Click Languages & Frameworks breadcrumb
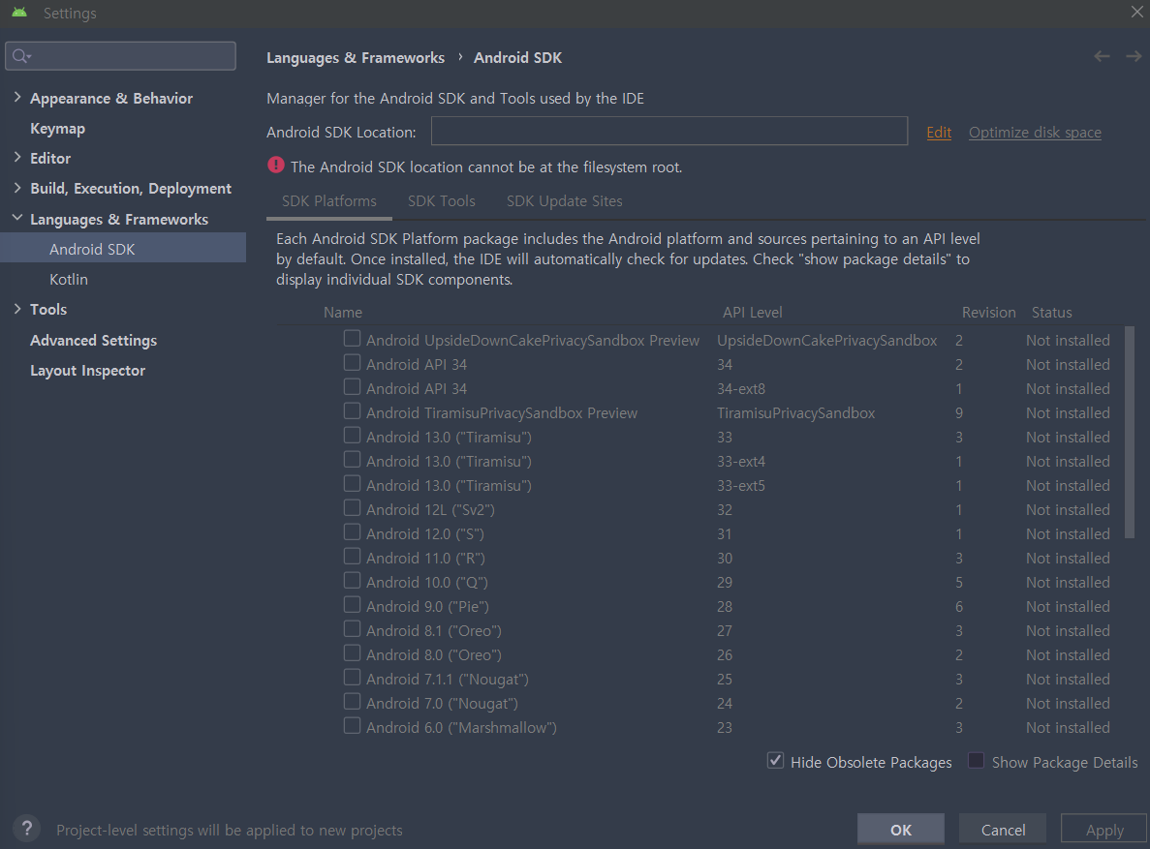The image size is (1150, 849). pyautogui.click(x=355, y=58)
